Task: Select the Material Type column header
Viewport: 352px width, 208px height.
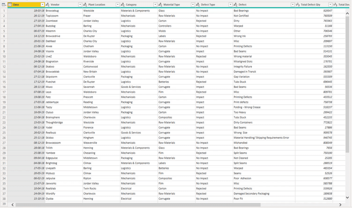Action: pyautogui.click(x=176, y=5)
